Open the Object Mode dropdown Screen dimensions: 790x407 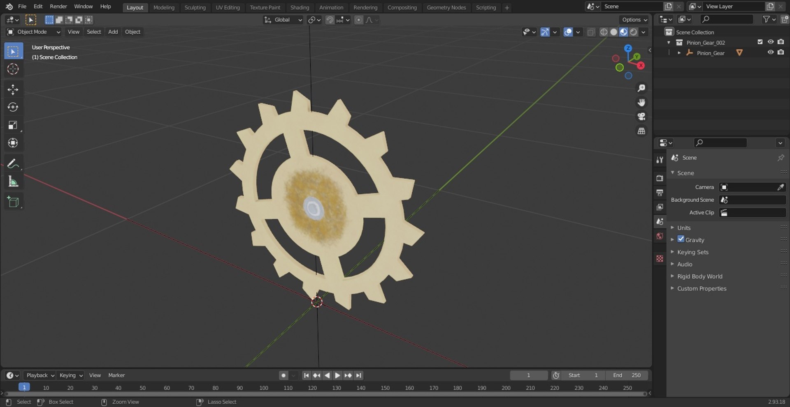pyautogui.click(x=34, y=32)
